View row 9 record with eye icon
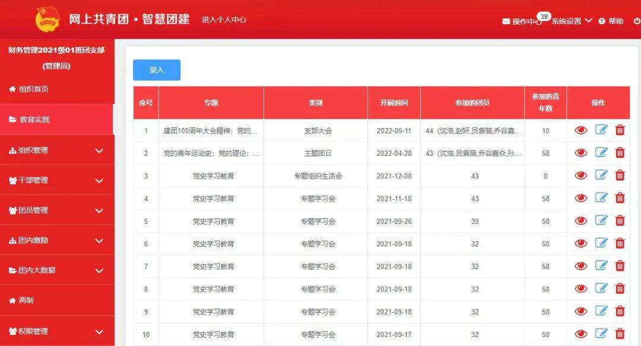Screen dimensions: 641x346 pyautogui.click(x=581, y=311)
